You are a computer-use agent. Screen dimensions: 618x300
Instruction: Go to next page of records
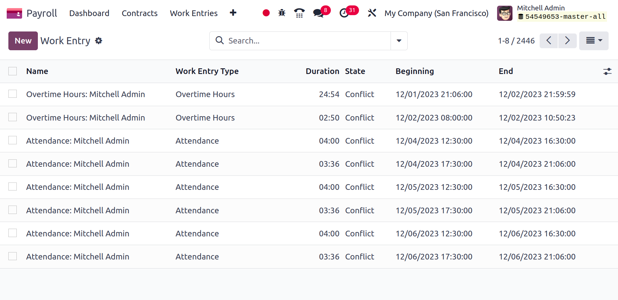pyautogui.click(x=567, y=41)
